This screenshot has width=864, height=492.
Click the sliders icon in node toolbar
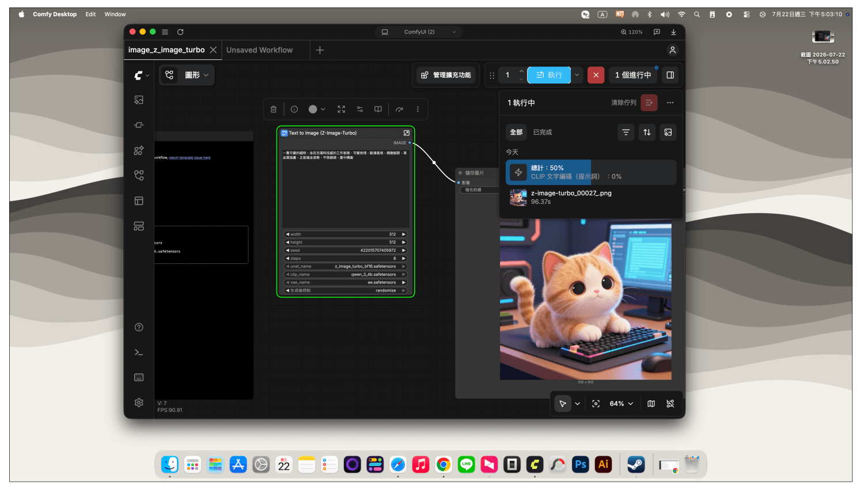[x=360, y=109]
